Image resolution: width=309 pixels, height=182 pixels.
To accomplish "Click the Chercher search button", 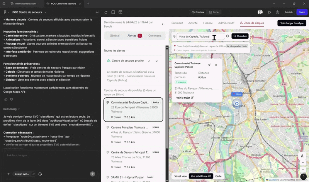I will (x=240, y=36).
